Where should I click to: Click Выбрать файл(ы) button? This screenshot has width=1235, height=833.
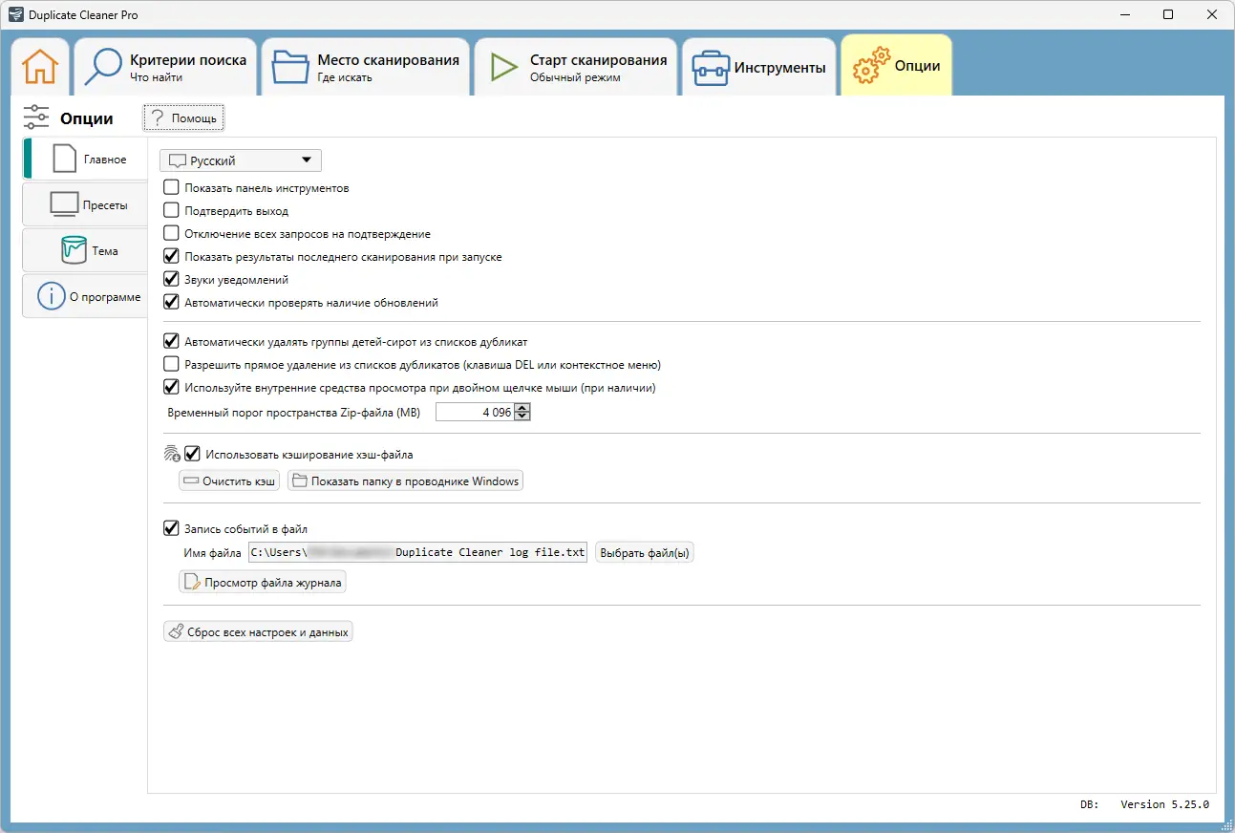645,552
